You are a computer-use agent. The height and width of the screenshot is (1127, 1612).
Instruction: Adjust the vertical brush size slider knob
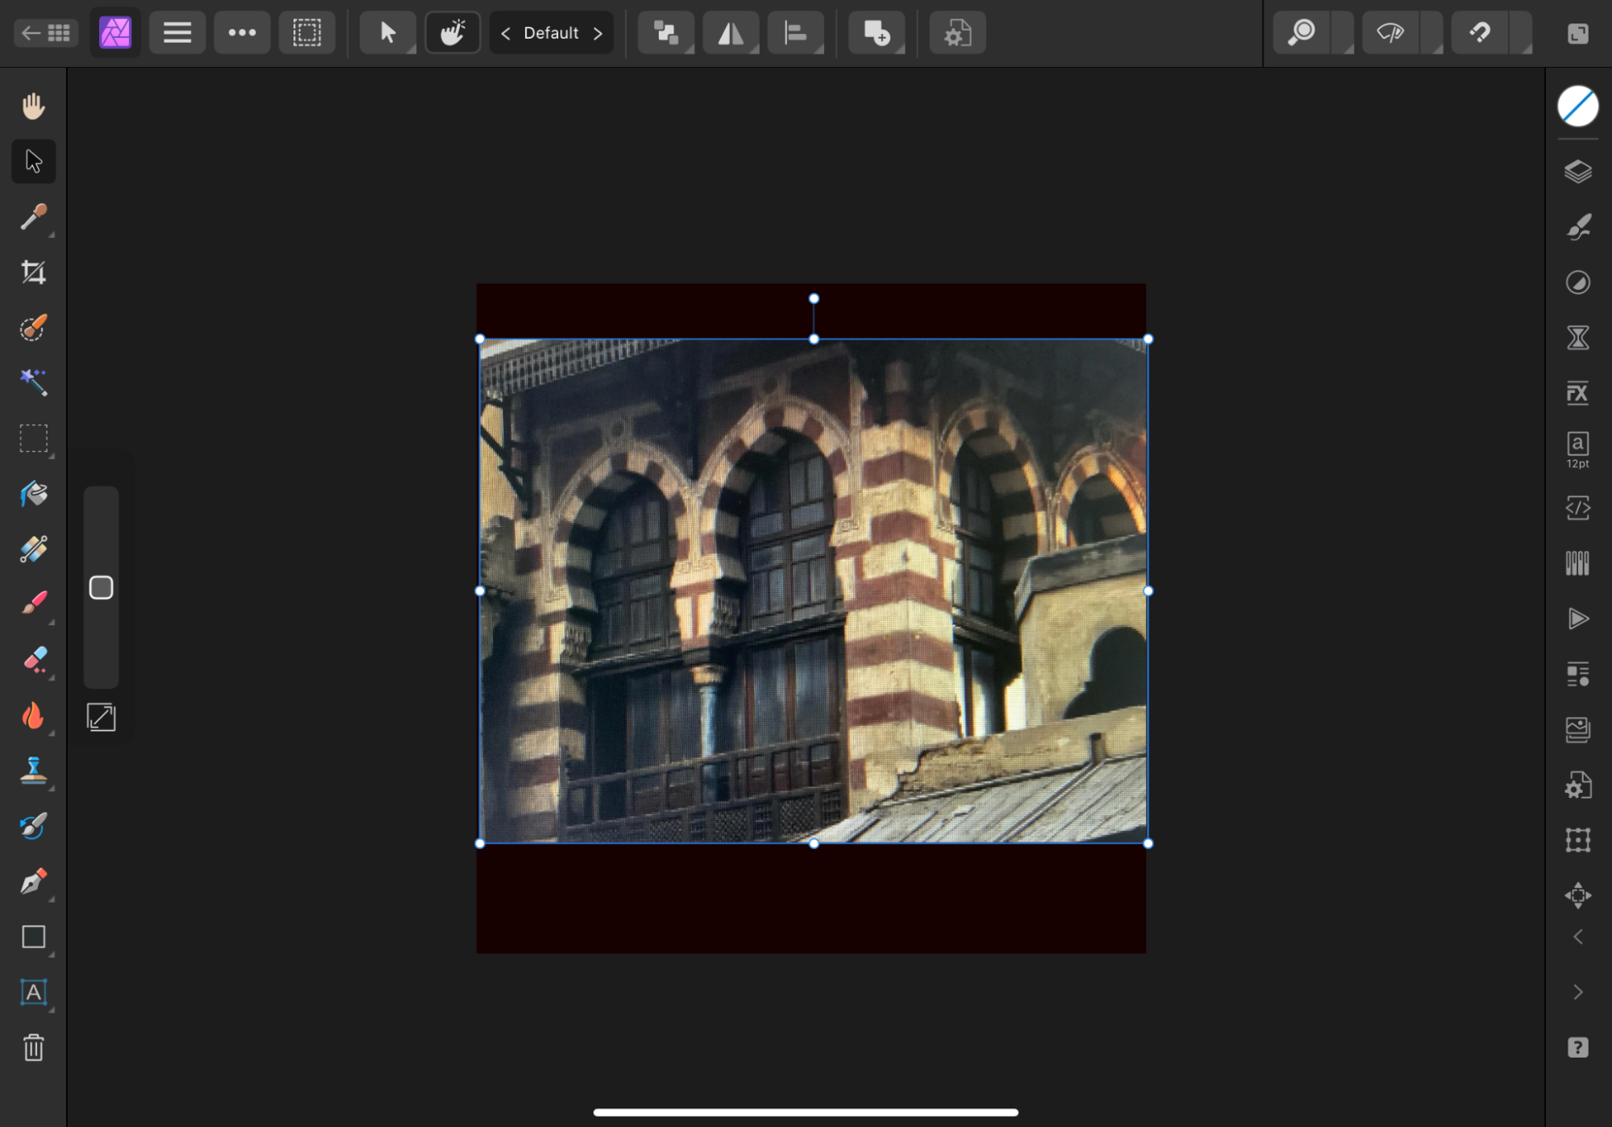coord(102,588)
